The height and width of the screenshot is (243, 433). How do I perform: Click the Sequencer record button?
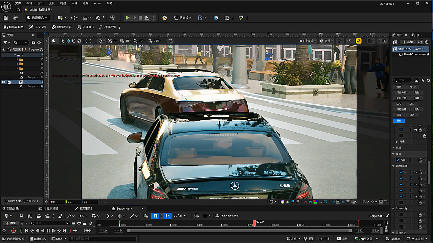point(14,231)
